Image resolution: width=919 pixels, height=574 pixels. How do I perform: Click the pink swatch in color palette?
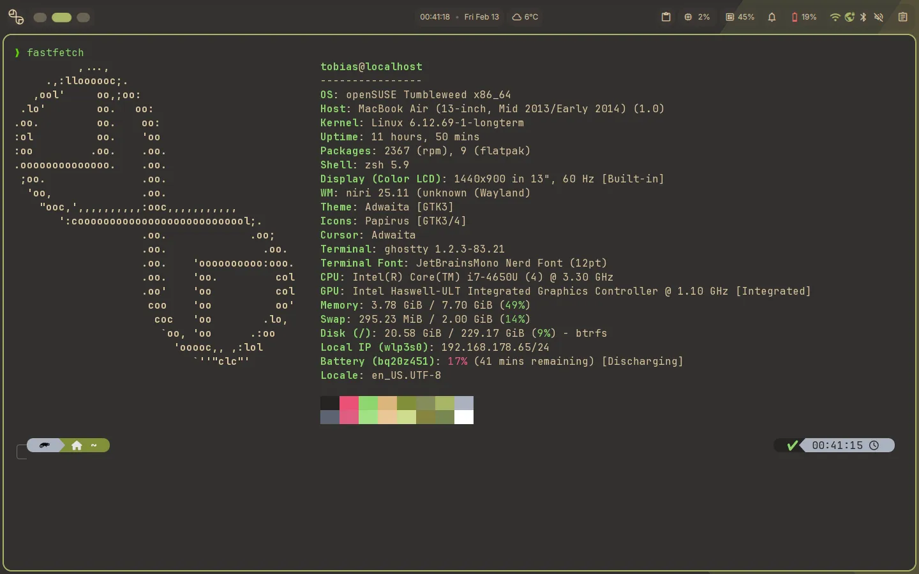[x=349, y=403]
